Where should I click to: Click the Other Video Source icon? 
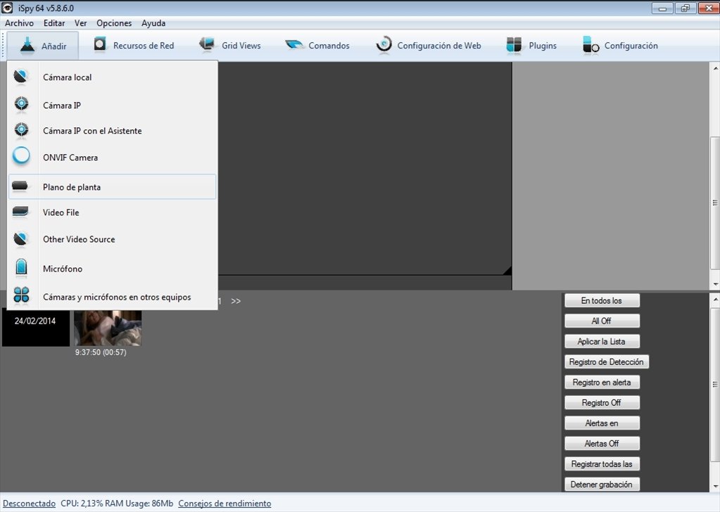pos(20,239)
